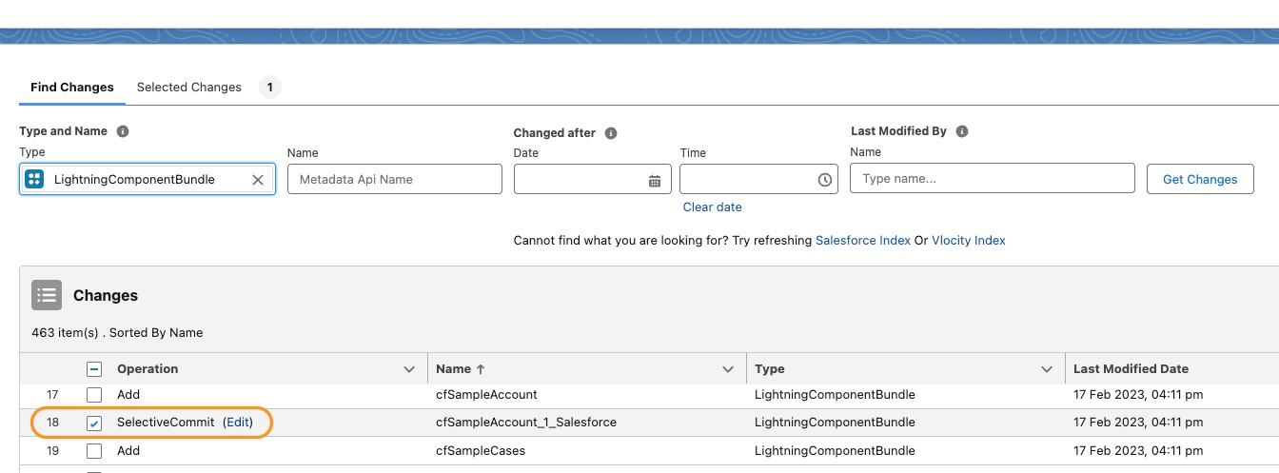
Task: Click the info icon next to Changed after
Action: click(611, 133)
